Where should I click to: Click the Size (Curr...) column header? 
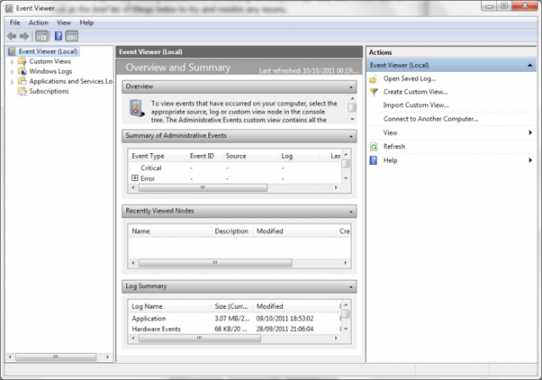pos(231,306)
